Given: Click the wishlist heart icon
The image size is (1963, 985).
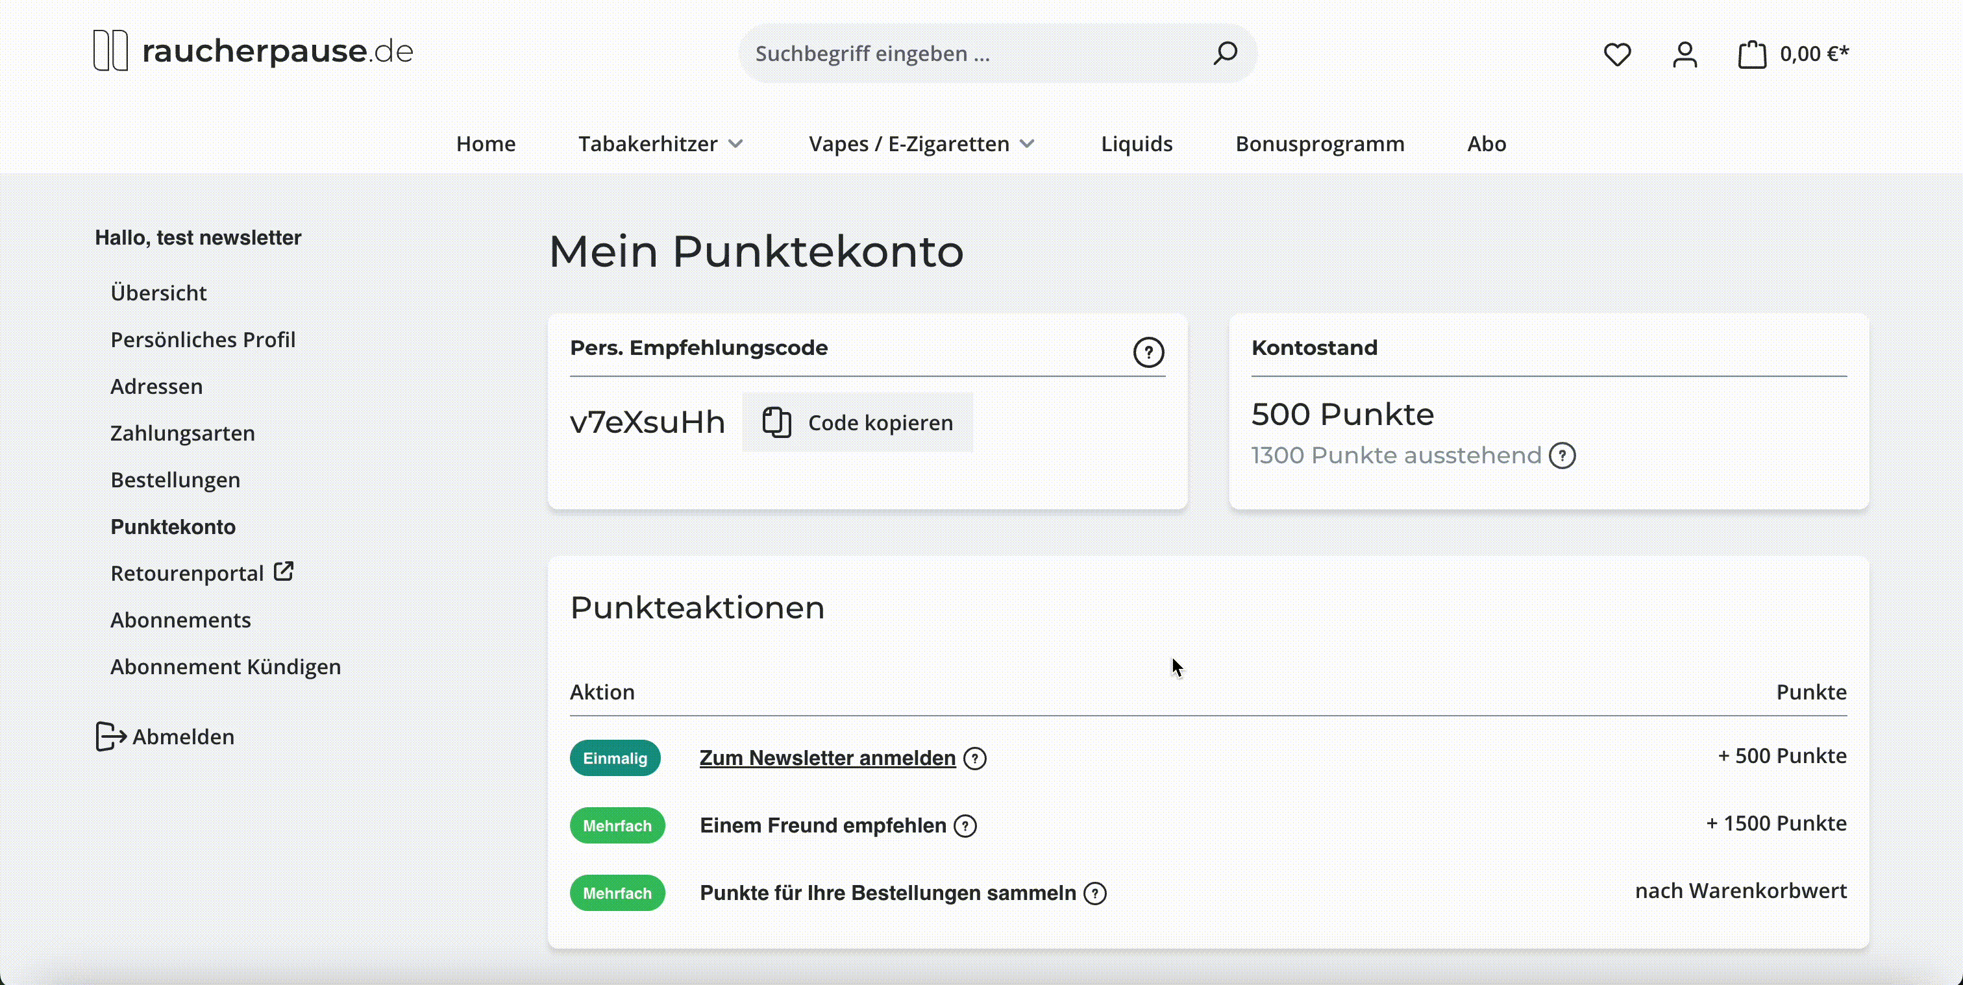Looking at the screenshot, I should pos(1617,54).
